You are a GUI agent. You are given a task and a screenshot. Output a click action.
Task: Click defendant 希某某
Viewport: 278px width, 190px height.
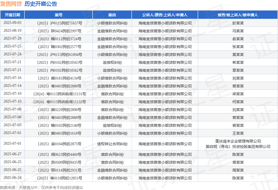click(238, 62)
